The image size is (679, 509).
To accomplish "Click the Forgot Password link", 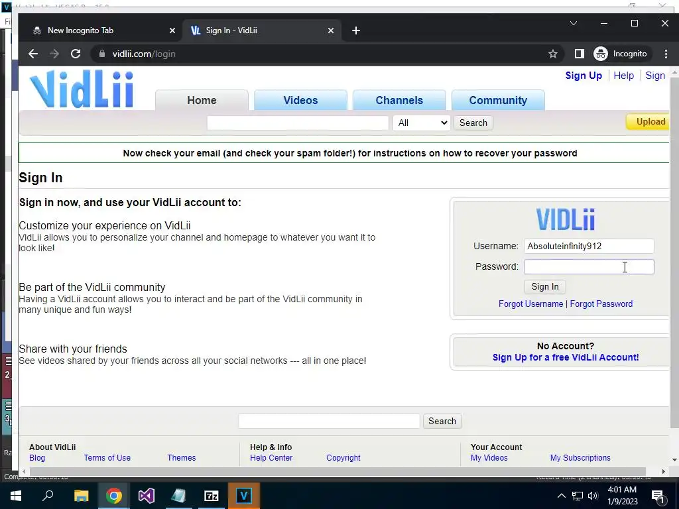I will tap(601, 304).
